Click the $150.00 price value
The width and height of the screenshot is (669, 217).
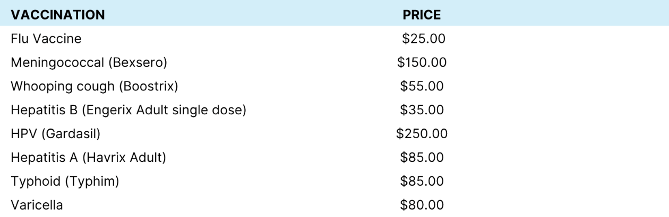click(x=422, y=62)
